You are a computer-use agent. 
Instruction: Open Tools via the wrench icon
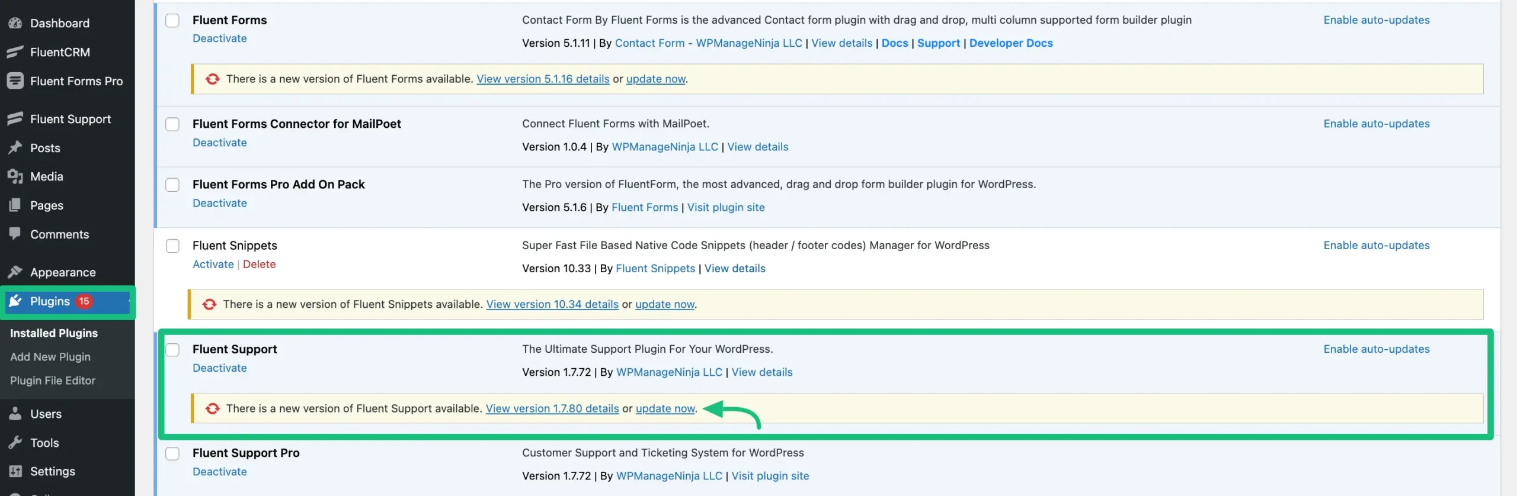(16, 442)
